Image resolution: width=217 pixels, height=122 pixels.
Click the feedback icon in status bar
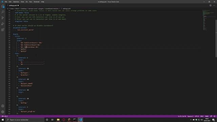click(x=211, y=116)
